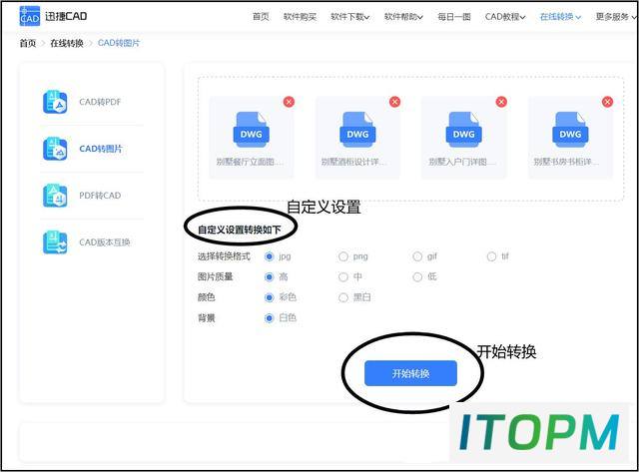Choose 彩色 color option
Viewport: 639px width, 472px height.
269,297
